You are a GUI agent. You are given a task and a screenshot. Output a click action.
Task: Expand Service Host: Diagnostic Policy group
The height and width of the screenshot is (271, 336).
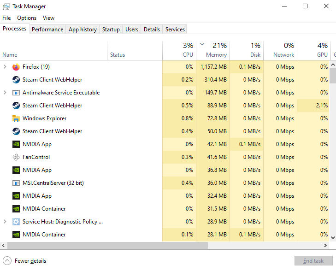[5, 222]
